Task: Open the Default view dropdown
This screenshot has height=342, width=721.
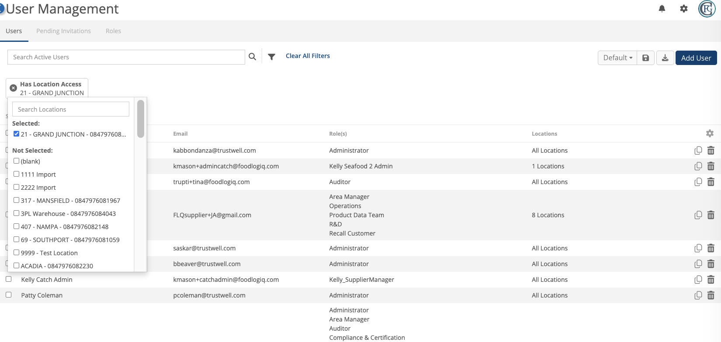Action: [x=617, y=58]
